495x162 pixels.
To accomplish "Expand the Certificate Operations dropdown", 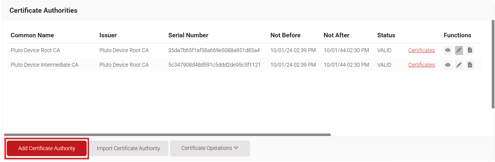I will coord(210,148).
